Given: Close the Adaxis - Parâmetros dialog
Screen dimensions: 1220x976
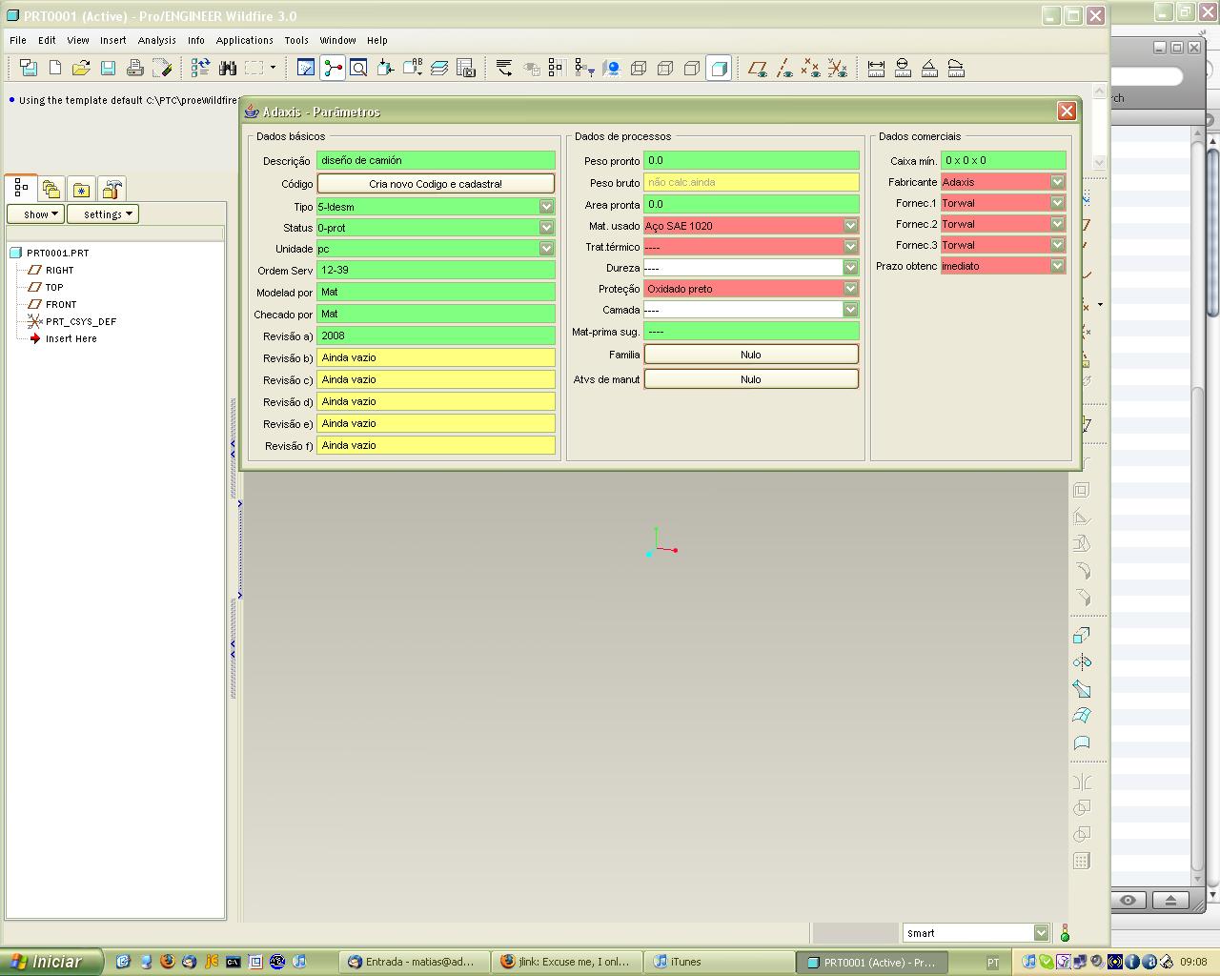Looking at the screenshot, I should pyautogui.click(x=1067, y=111).
